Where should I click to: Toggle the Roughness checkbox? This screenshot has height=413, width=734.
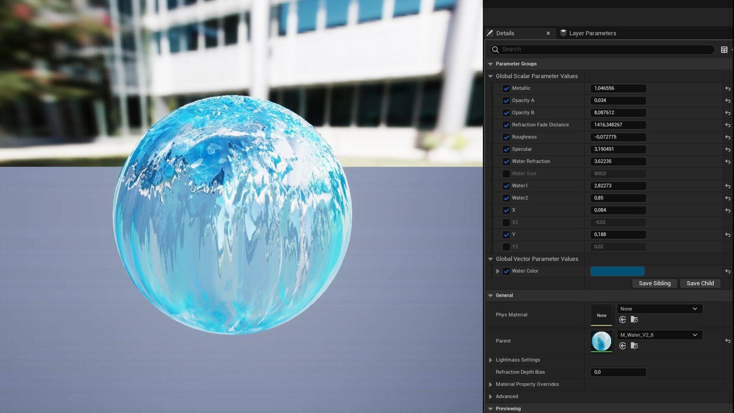[506, 137]
